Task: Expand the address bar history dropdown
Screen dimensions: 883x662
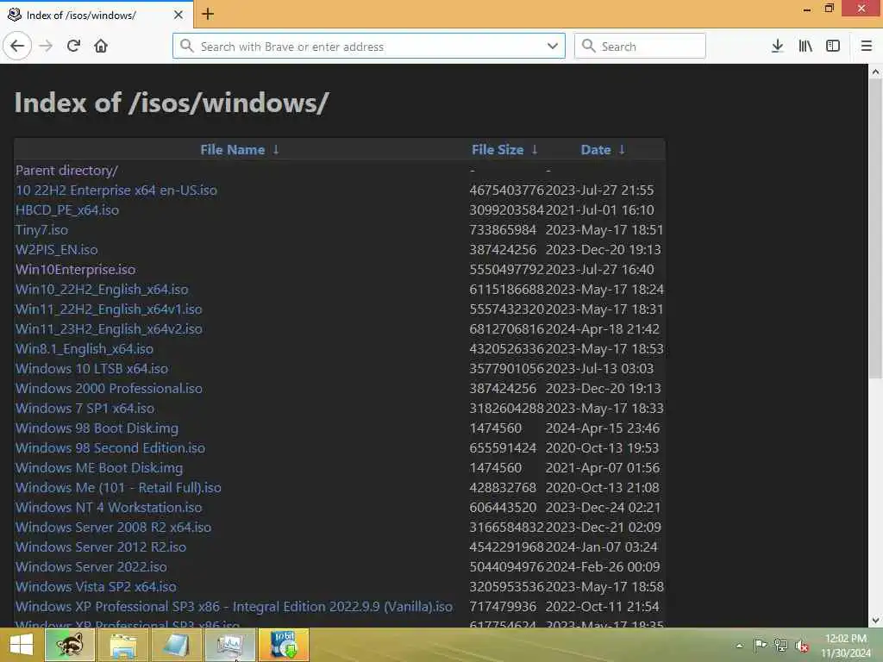Action: pos(553,46)
